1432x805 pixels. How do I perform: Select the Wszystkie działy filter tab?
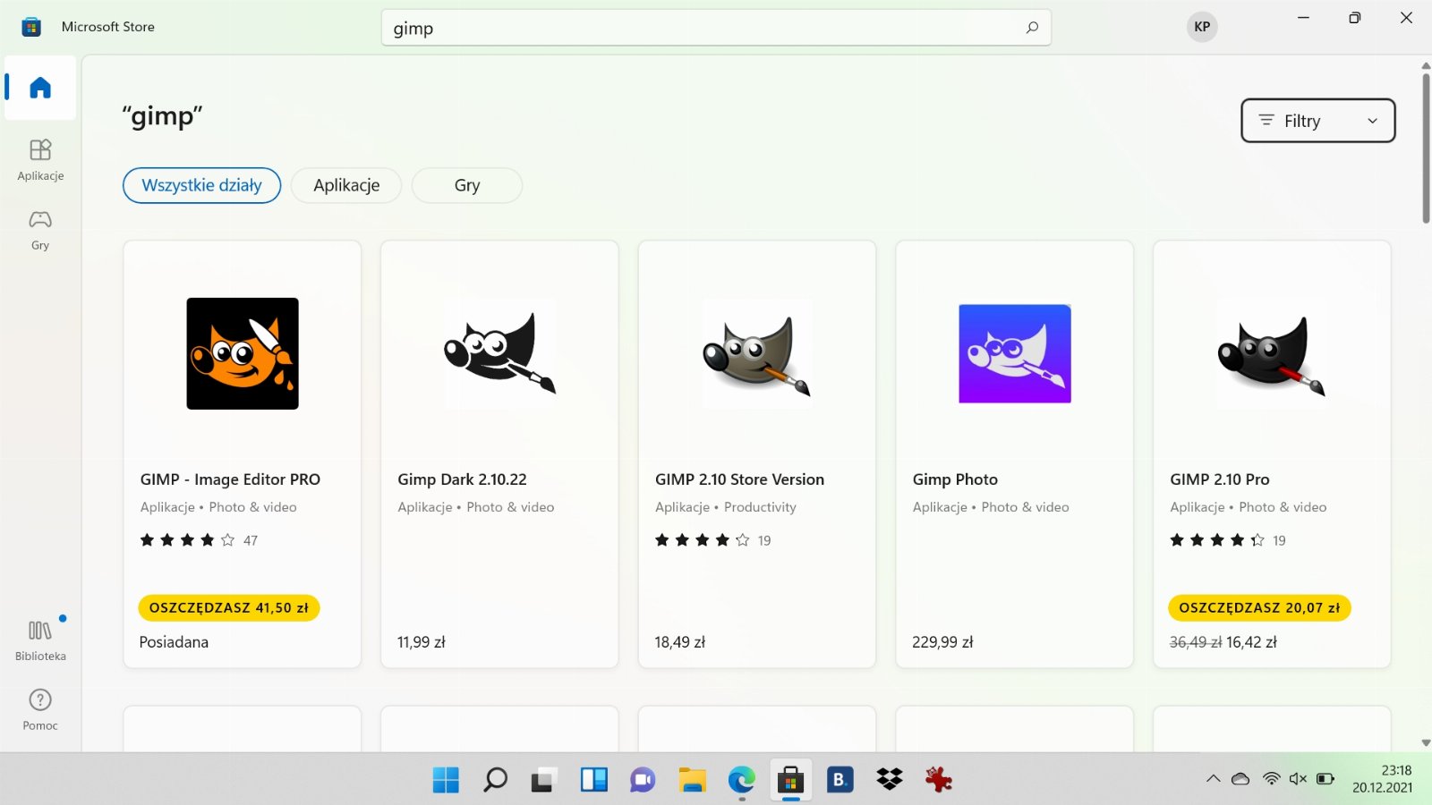(x=201, y=185)
